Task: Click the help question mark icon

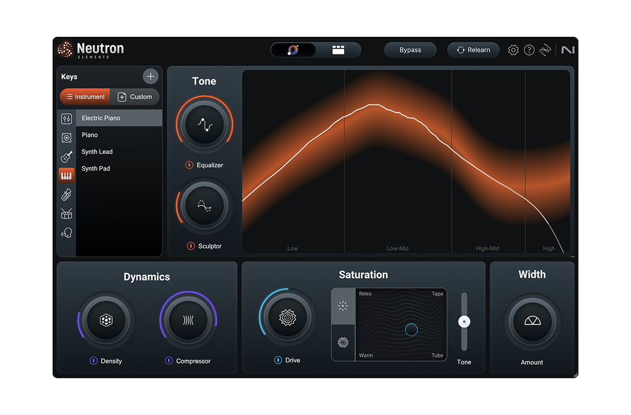Action: [529, 50]
